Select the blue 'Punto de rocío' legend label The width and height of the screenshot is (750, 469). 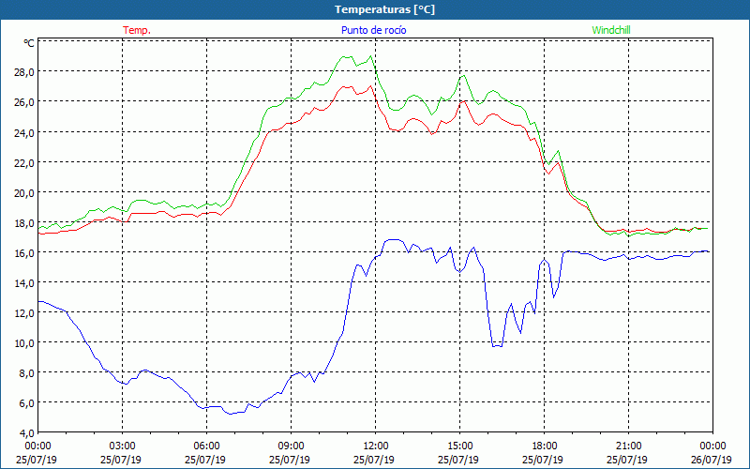tap(373, 30)
